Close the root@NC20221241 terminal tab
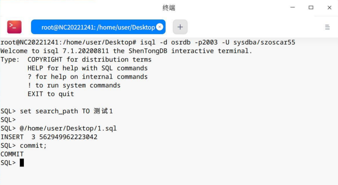This screenshot has width=338, height=185. click(x=159, y=27)
